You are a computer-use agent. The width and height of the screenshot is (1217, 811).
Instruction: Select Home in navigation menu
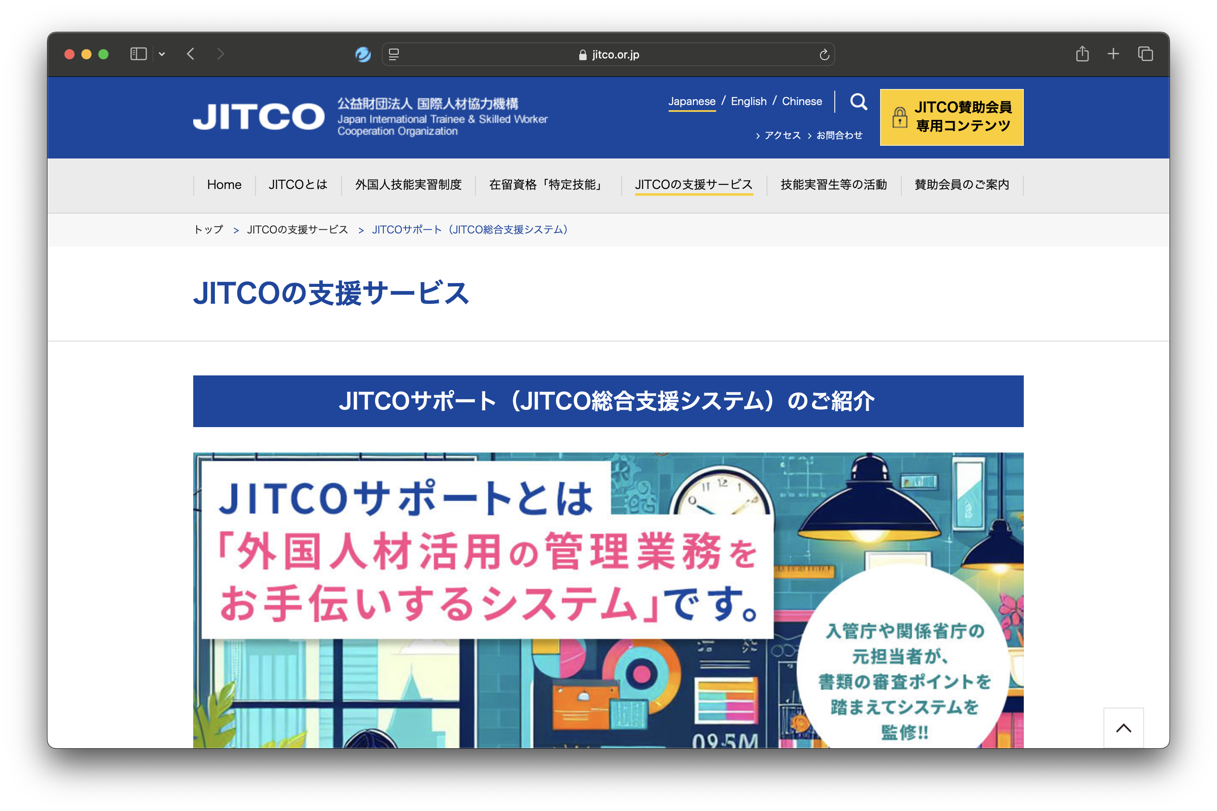click(224, 185)
